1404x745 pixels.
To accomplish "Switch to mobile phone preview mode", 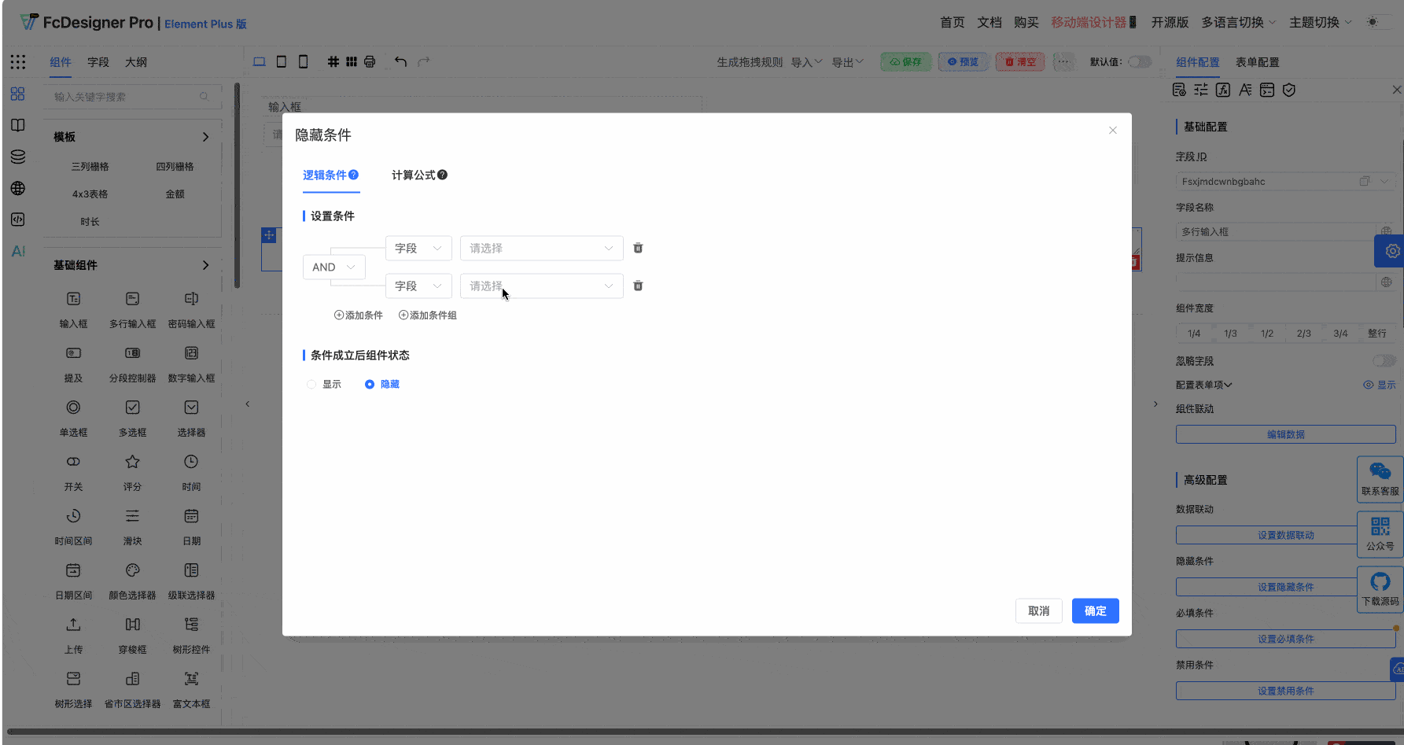I will point(303,61).
